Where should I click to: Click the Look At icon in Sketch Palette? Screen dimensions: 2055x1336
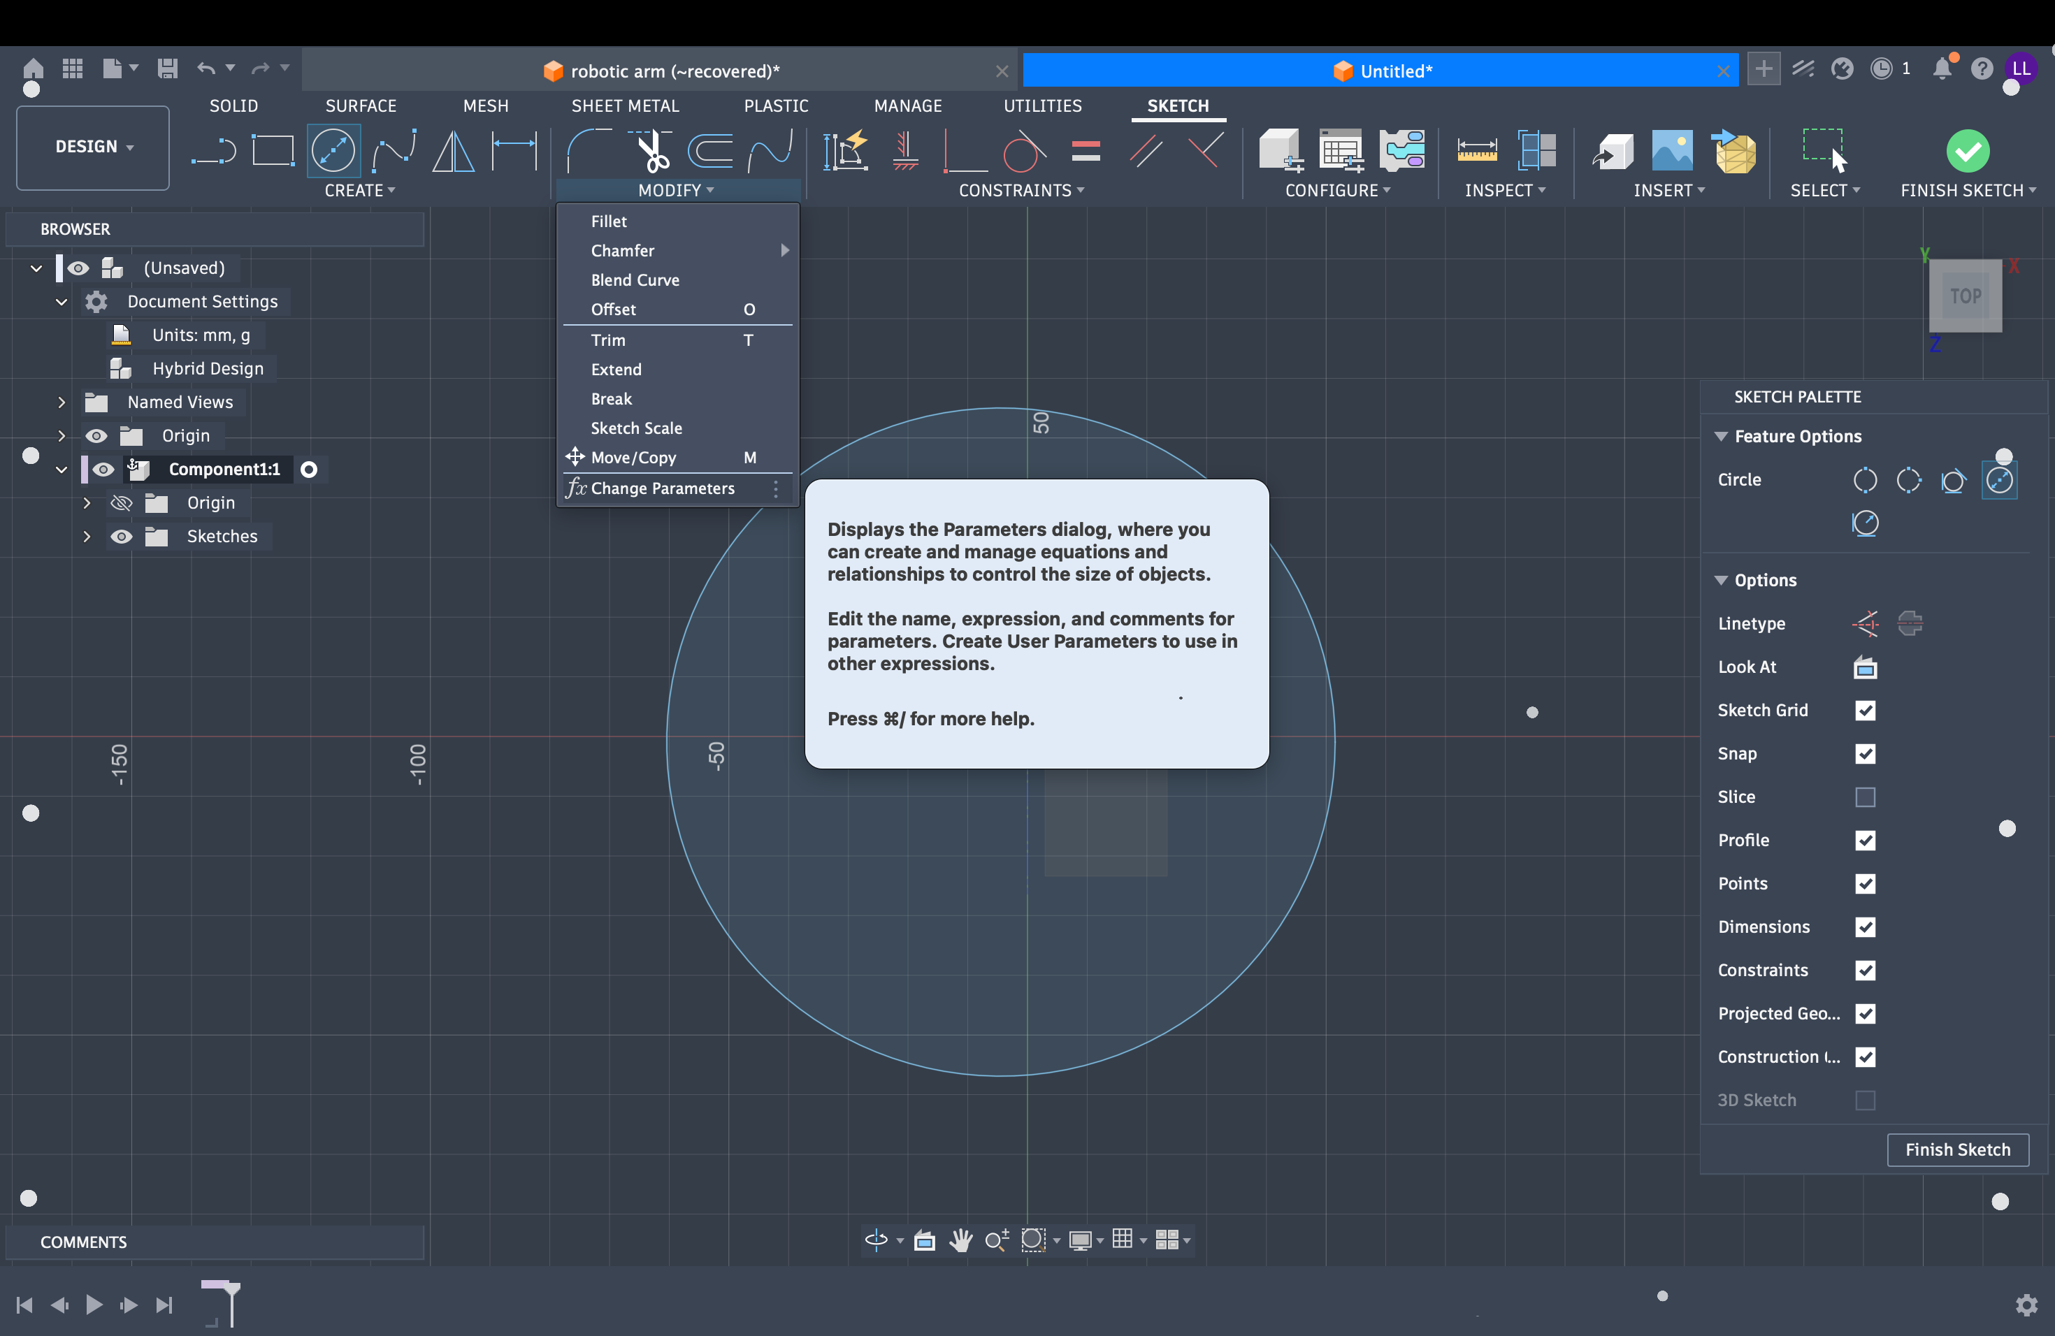[1865, 667]
